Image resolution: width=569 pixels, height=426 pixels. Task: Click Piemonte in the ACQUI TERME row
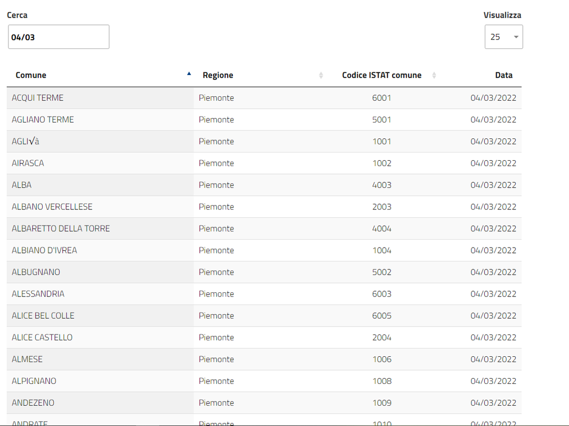(x=216, y=98)
